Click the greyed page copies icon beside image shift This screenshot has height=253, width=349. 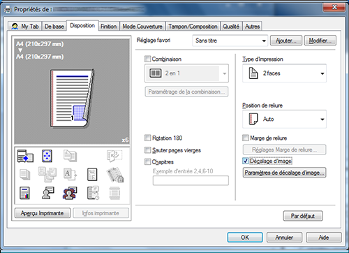point(70,156)
